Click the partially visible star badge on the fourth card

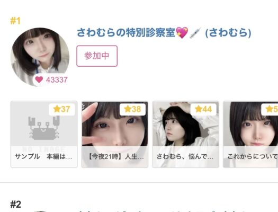pos(270,109)
